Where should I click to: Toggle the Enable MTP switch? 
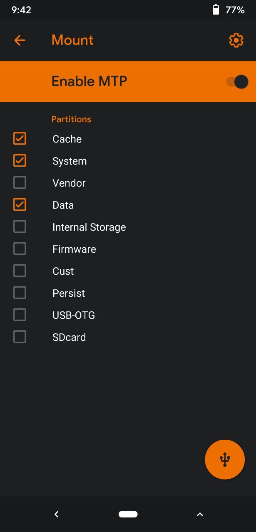tap(237, 81)
